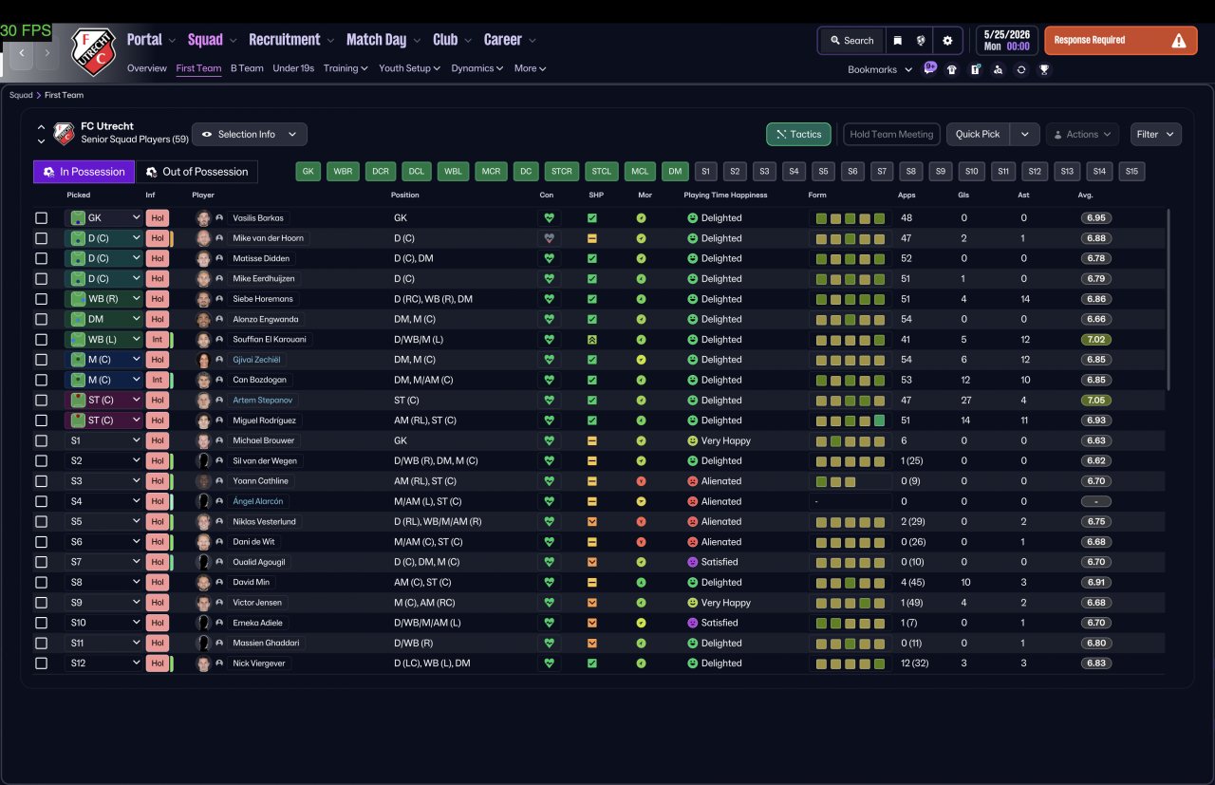
Task: Click the Response Required button
Action: (1120, 41)
